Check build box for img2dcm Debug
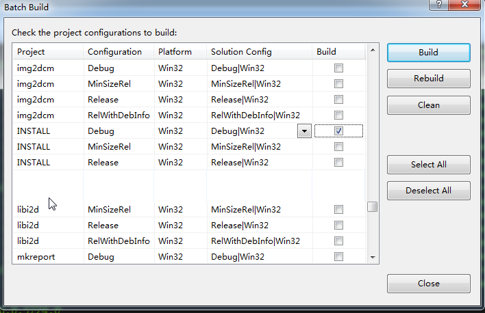 click(x=338, y=68)
